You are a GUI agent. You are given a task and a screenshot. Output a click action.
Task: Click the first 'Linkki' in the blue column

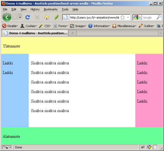tap(8, 63)
